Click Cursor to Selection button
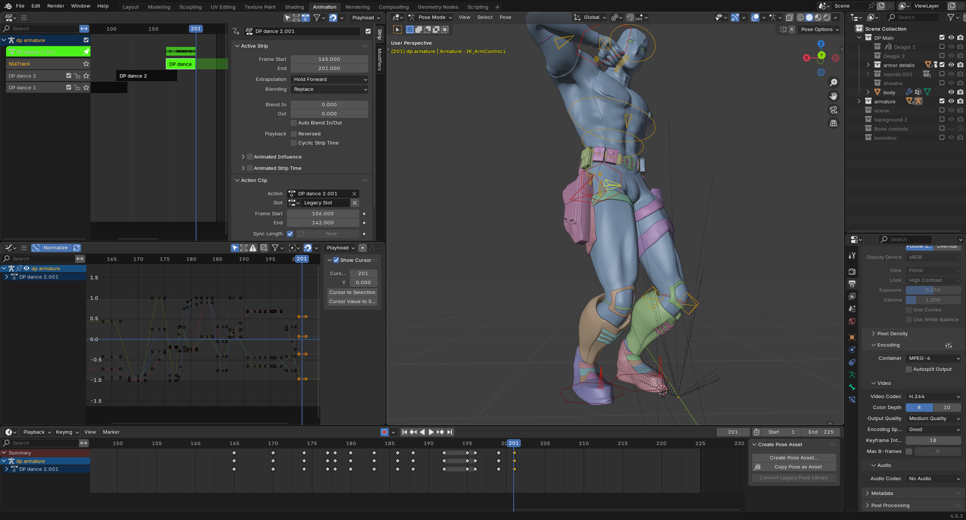966x520 pixels. (x=352, y=292)
